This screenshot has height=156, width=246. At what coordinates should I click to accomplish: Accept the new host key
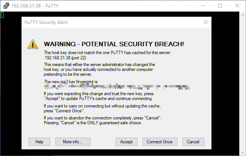tap(127, 142)
